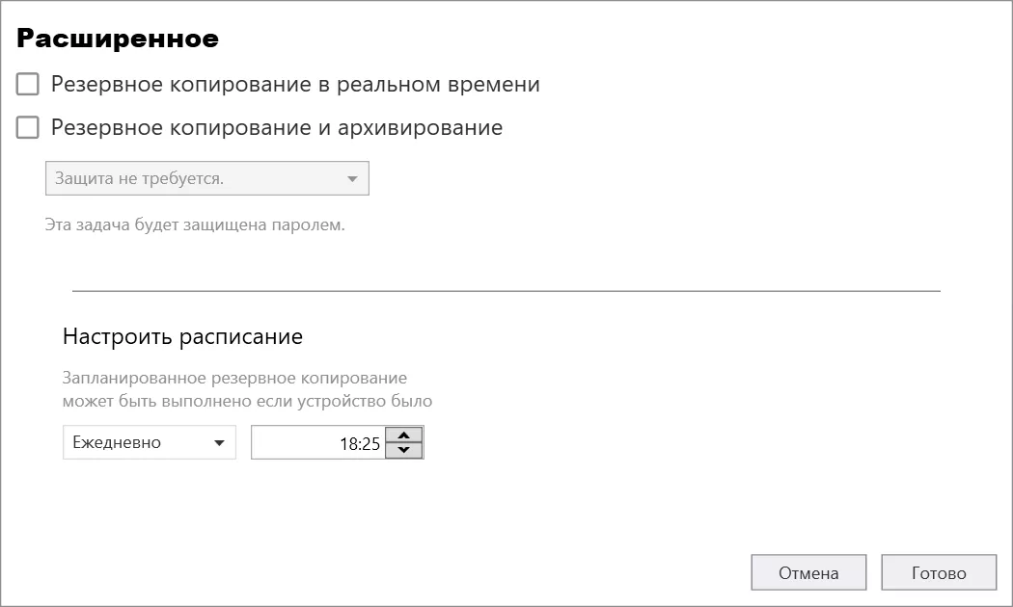1013x607 pixels.
Task: Decrease schedule time with down arrow
Action: 404,450
